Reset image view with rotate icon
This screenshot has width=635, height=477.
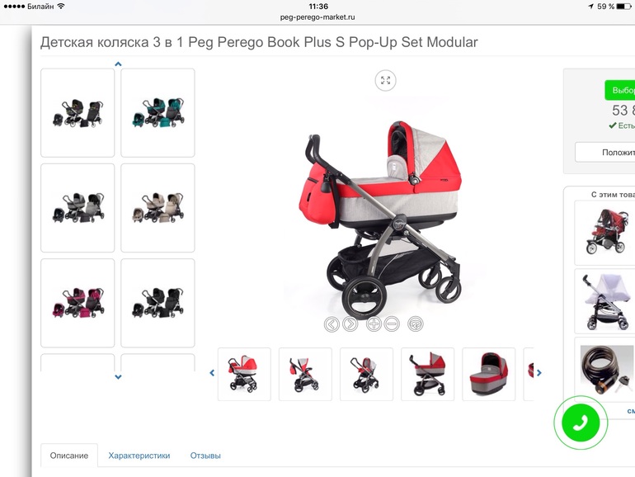[415, 324]
